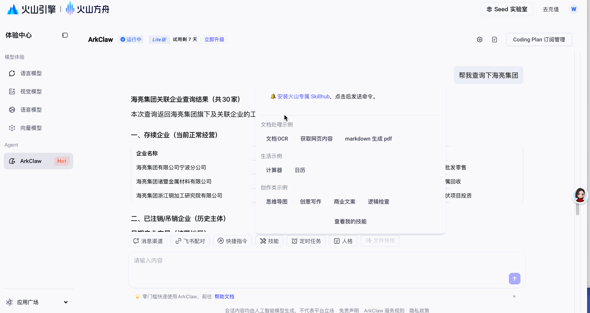Image resolution: width=590 pixels, height=313 pixels.
Task: Open 向量模型 in the sidebar
Action: (x=39, y=128)
